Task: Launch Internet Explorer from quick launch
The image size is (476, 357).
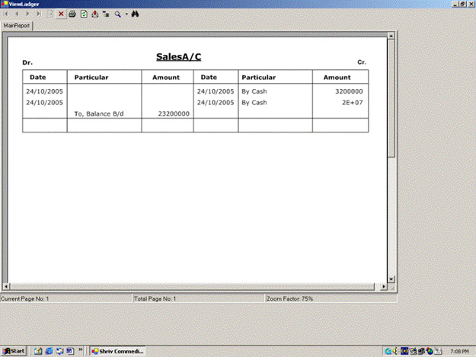Action: (x=48, y=351)
